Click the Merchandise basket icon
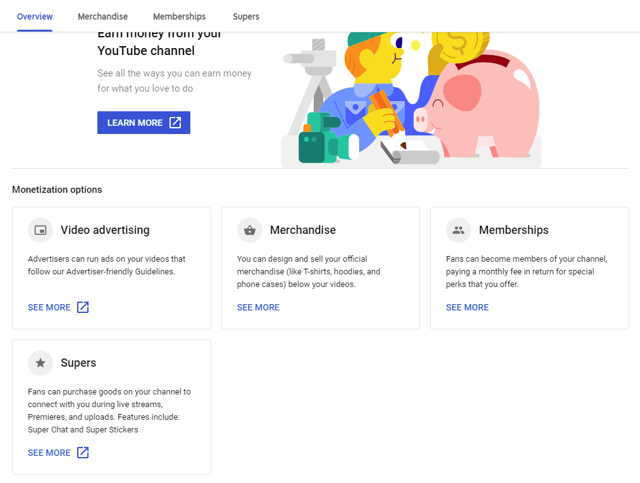Screen dimensions: 640x483 (250, 230)
